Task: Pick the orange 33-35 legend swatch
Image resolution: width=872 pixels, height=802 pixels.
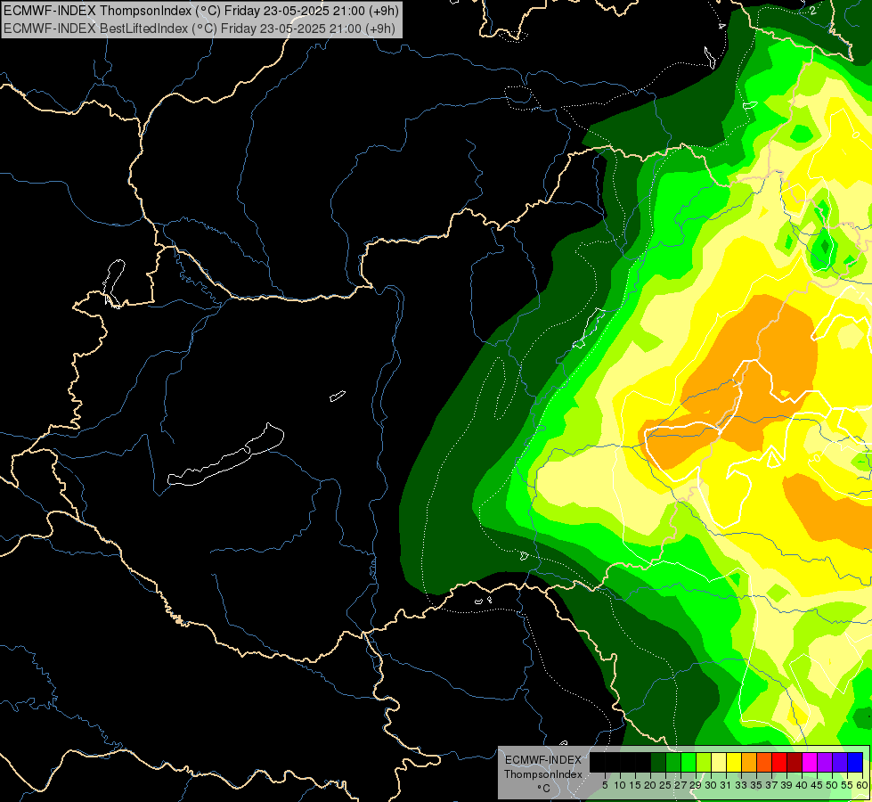Action: [x=749, y=762]
